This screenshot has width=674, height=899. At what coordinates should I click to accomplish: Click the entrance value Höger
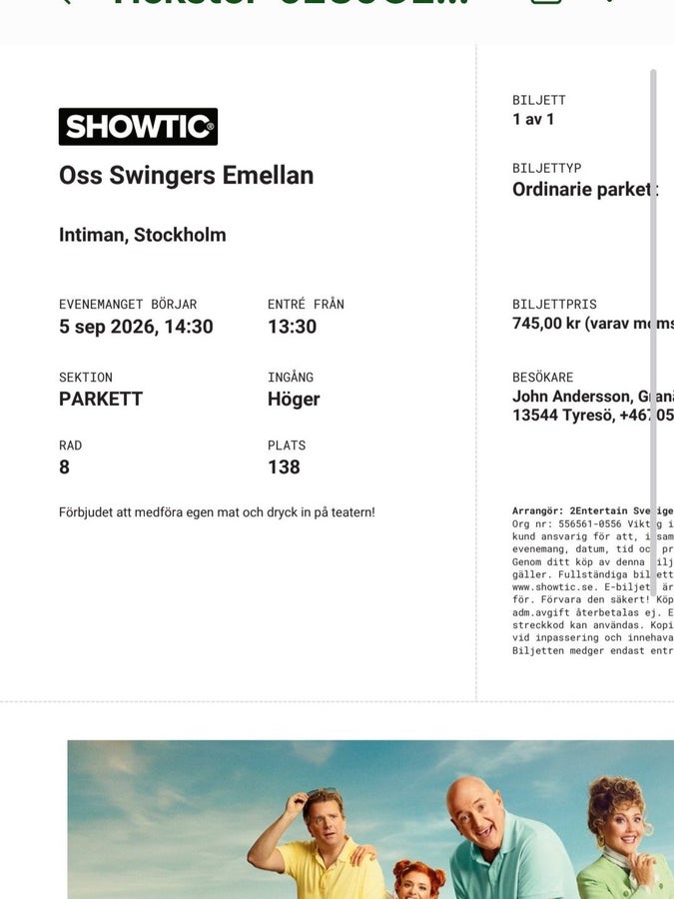pyautogui.click(x=294, y=399)
